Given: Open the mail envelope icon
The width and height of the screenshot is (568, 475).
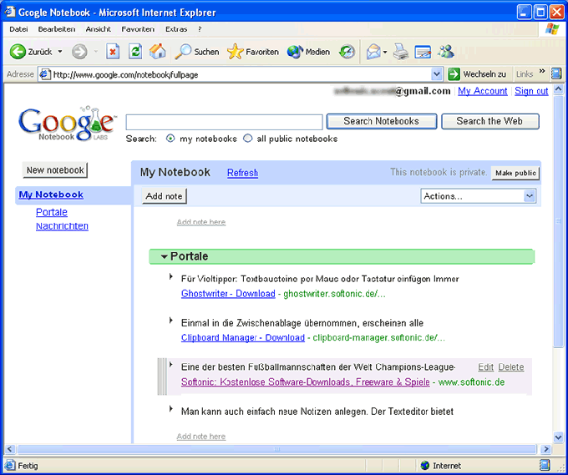Looking at the screenshot, I should coord(373,52).
